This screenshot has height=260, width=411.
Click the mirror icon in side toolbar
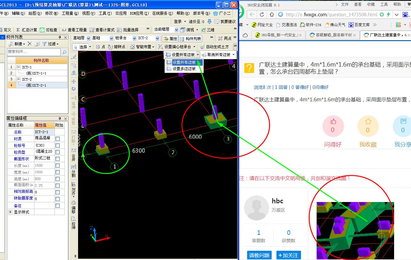(x=74, y=73)
